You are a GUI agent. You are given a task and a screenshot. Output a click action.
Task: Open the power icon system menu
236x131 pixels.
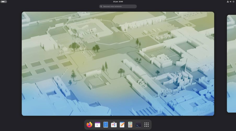click(x=234, y=2)
